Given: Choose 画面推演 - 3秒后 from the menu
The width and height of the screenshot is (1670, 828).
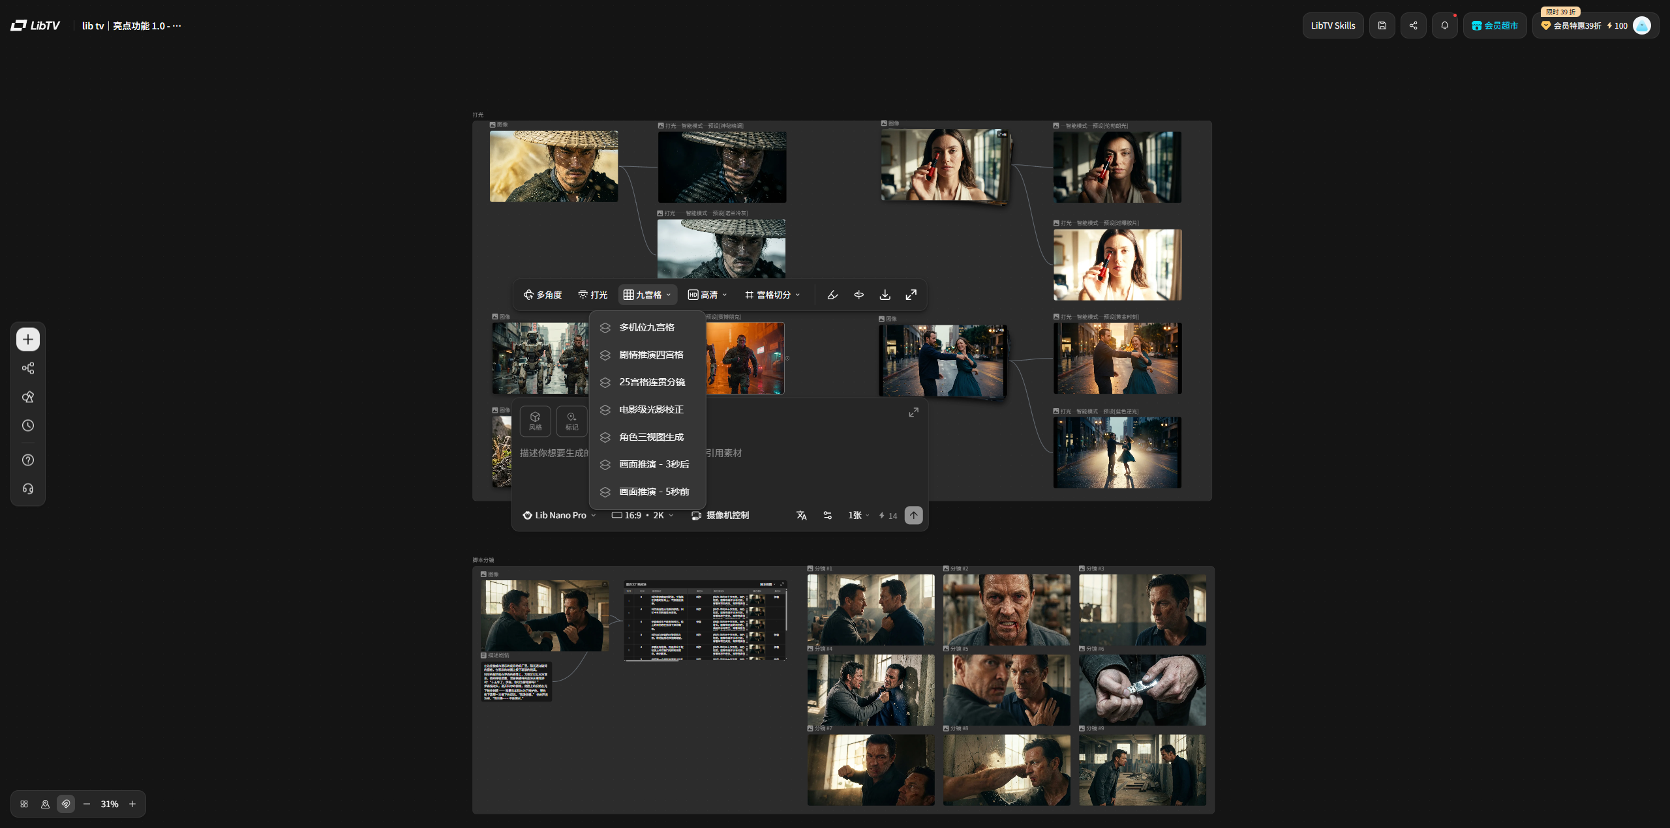Looking at the screenshot, I should click(x=647, y=464).
